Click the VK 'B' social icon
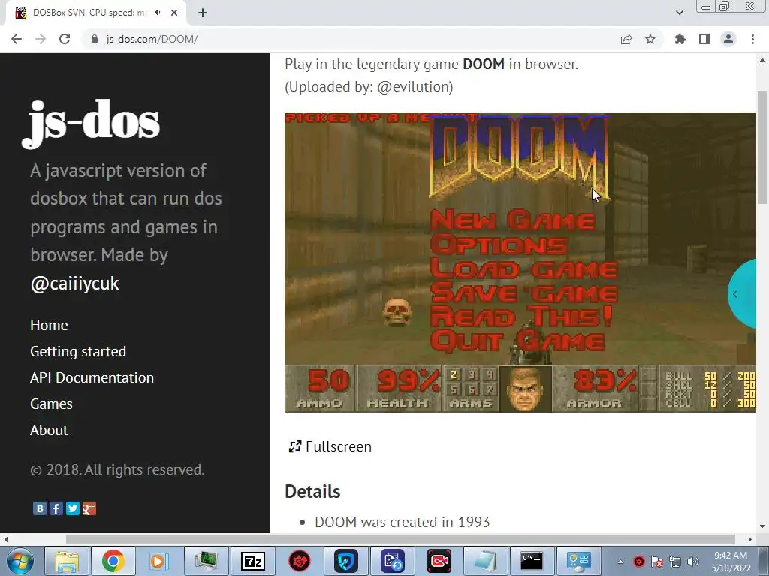This screenshot has width=769, height=576. pos(40,508)
